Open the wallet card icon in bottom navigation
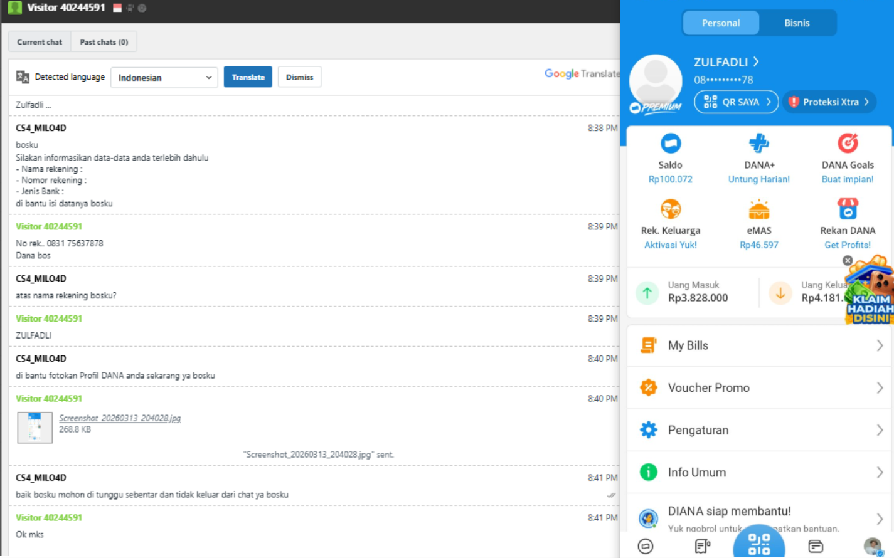894x558 pixels. click(x=816, y=546)
